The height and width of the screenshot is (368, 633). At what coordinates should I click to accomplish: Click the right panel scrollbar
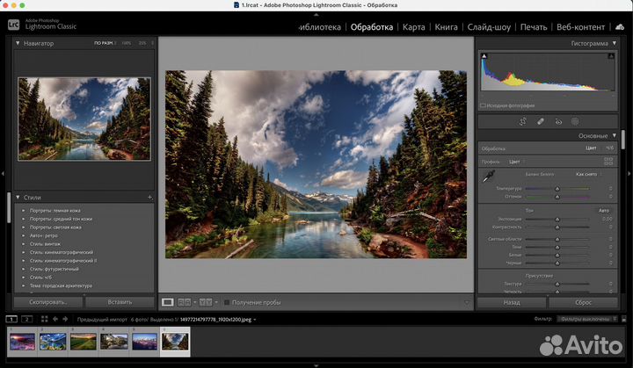(x=623, y=140)
